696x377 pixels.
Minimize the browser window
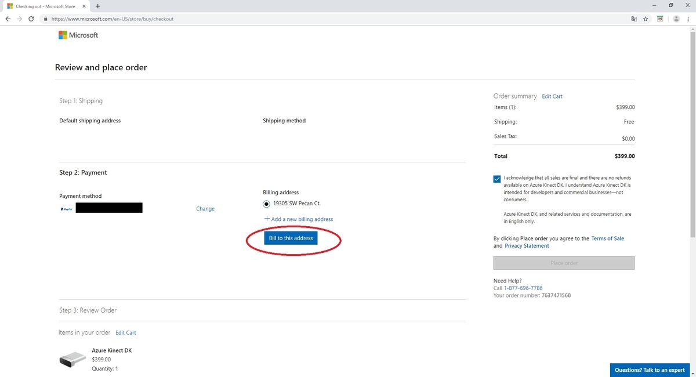(x=655, y=5)
